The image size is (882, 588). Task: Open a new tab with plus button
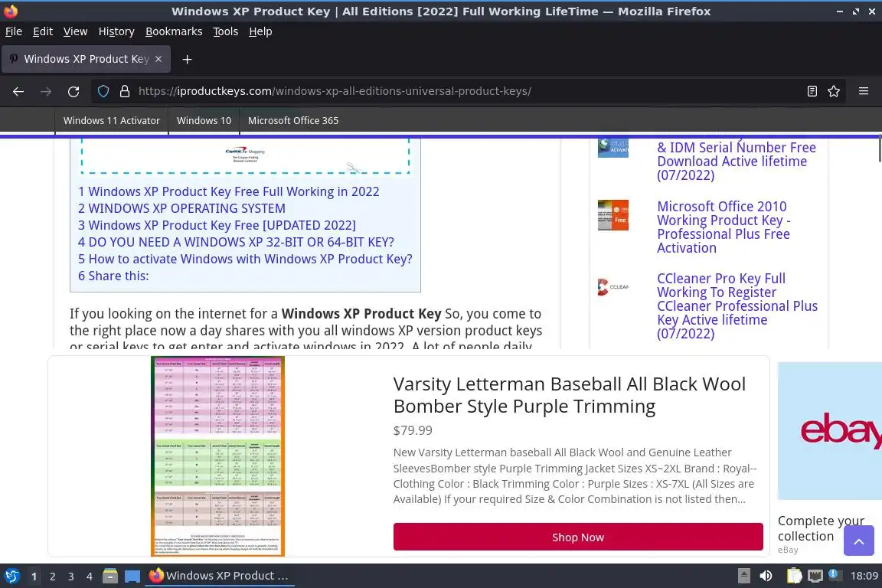point(188,59)
